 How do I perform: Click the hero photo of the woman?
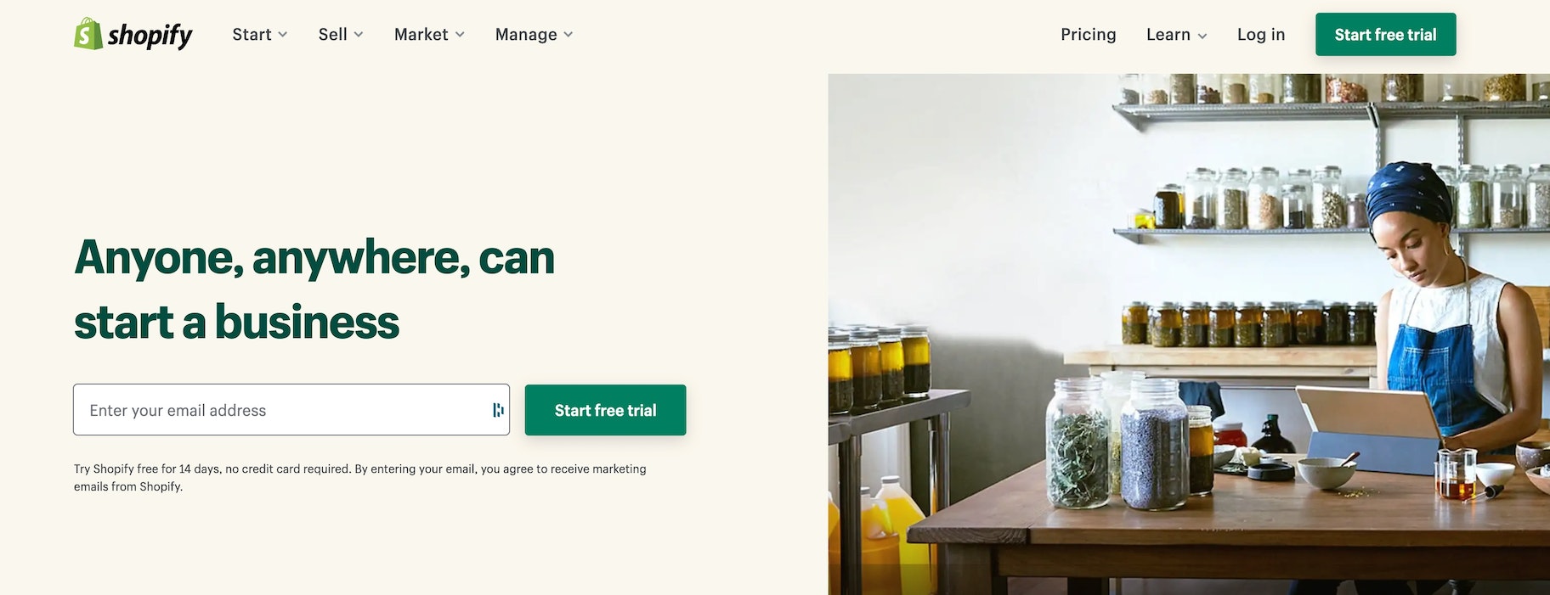coord(1189,334)
